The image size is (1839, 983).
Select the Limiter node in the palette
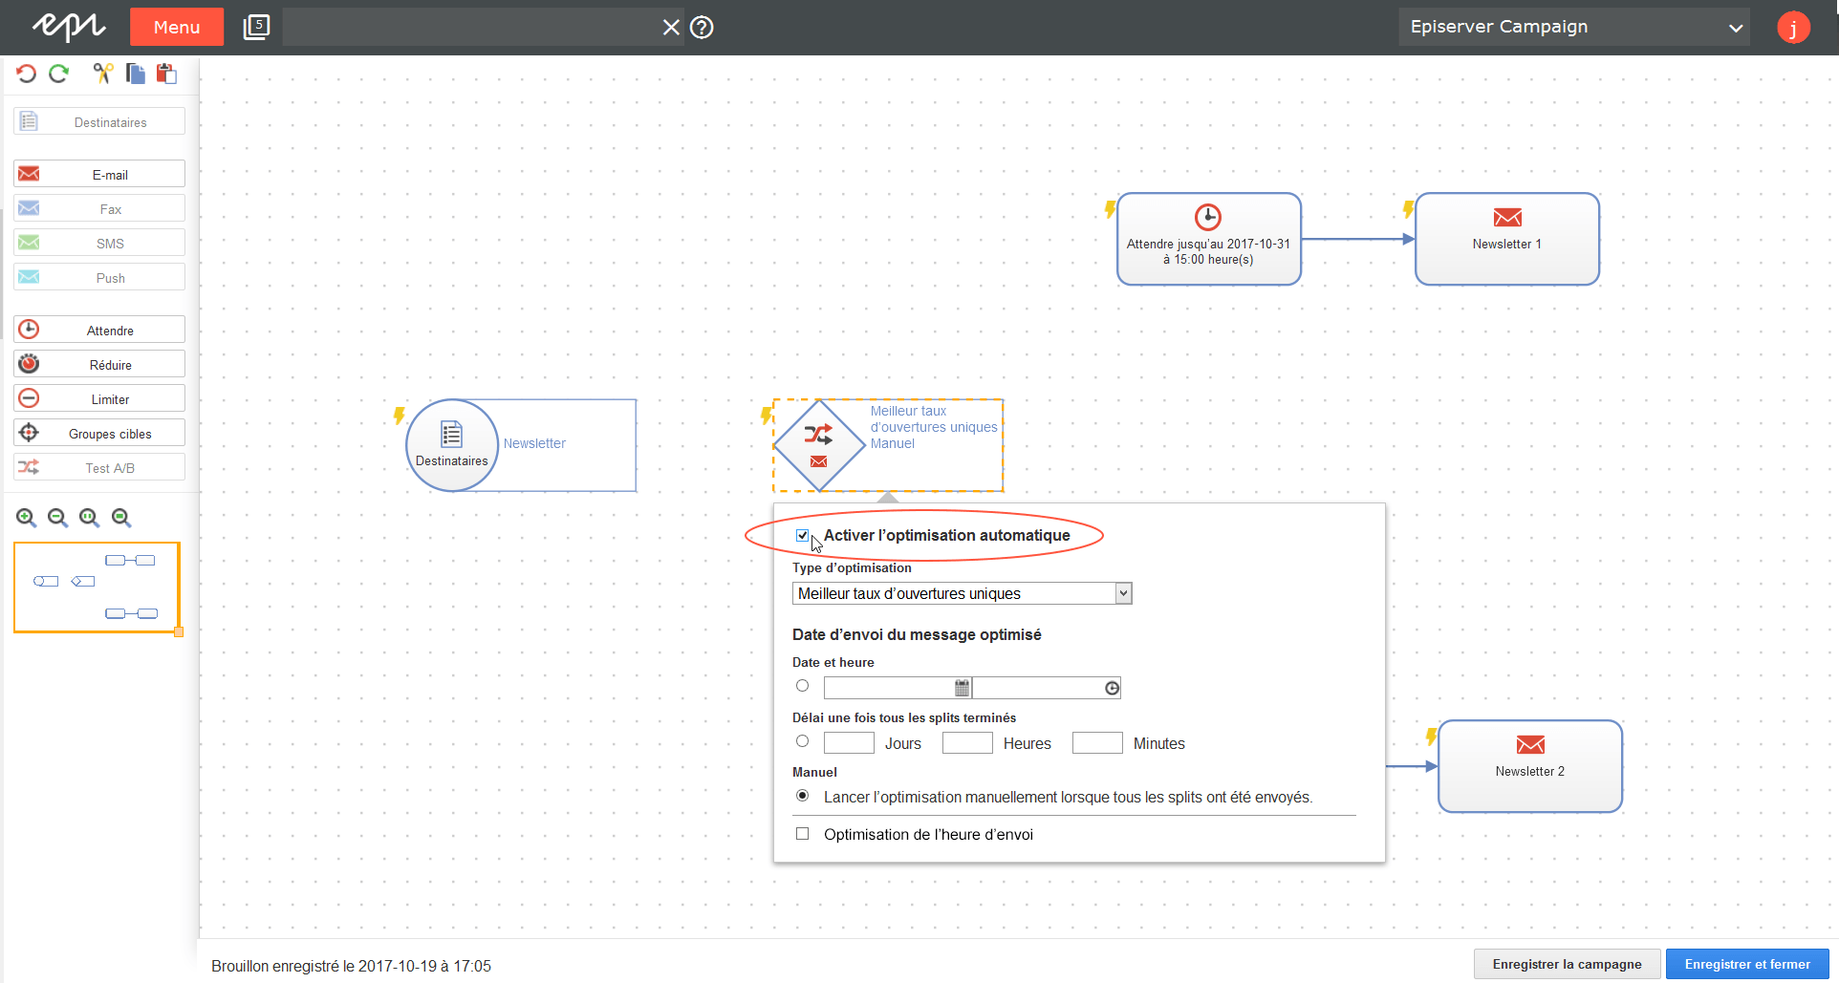tap(99, 398)
